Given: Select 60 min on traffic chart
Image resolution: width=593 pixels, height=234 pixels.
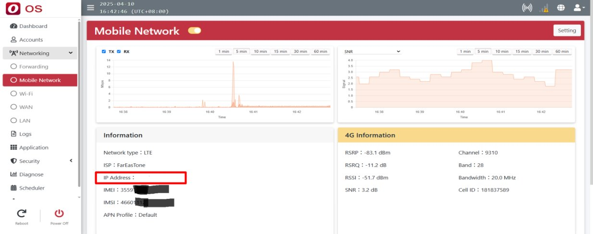Looking at the screenshot, I should point(320,51).
